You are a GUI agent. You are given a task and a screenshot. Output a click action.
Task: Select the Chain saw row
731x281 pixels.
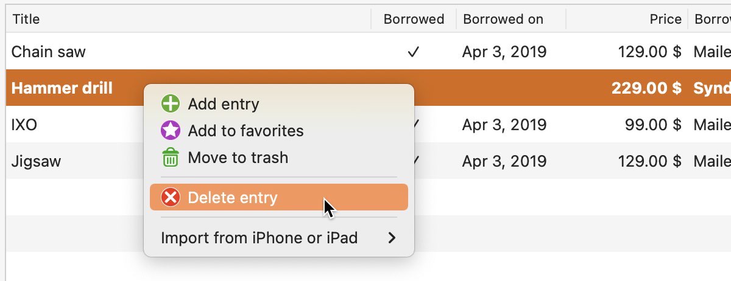49,52
